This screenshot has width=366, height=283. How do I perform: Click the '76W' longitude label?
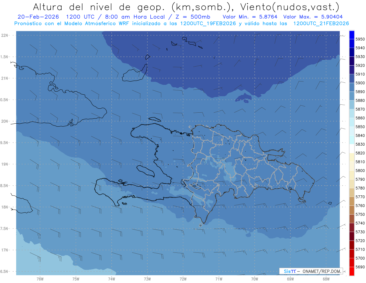coord(40,279)
